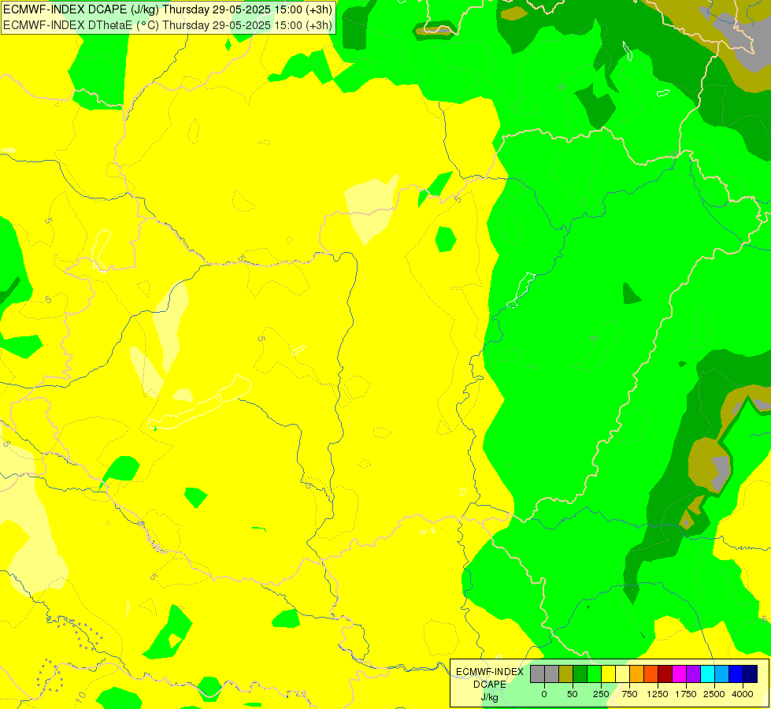Click the 'DCAPE' label in legend
Image resolution: width=771 pixels, height=709 pixels.
pyautogui.click(x=490, y=685)
